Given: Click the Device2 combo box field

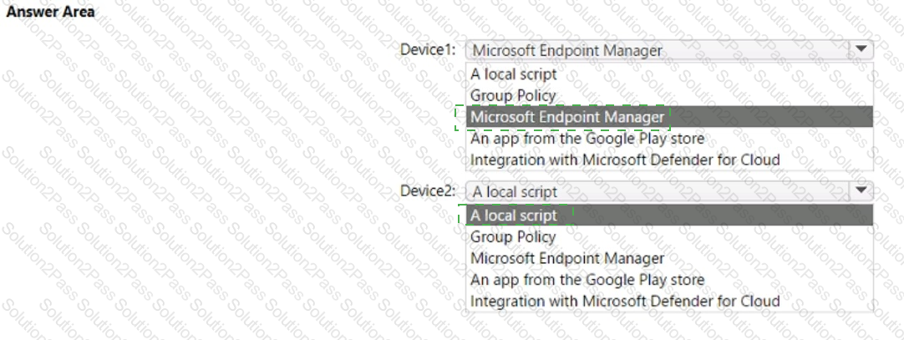Looking at the screenshot, I should pyautogui.click(x=658, y=191).
